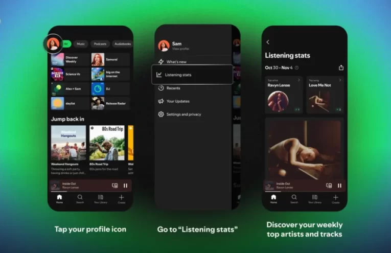
Task: Click the gear icon beside Settings
Action: (161, 114)
